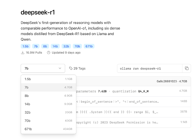The width and height of the screenshot is (196, 140).
Task: Choose the 70b model option
Action: 48,121
